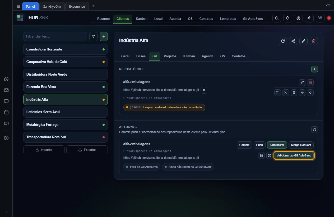The height and width of the screenshot is (217, 334).
Task: Select client Construtora Horizonte
Action: coord(66,49)
